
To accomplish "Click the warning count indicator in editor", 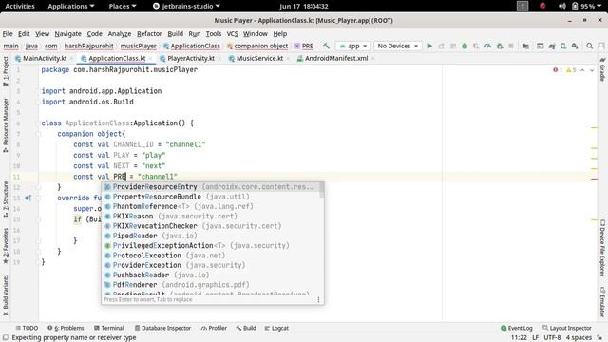I will [x=571, y=70].
